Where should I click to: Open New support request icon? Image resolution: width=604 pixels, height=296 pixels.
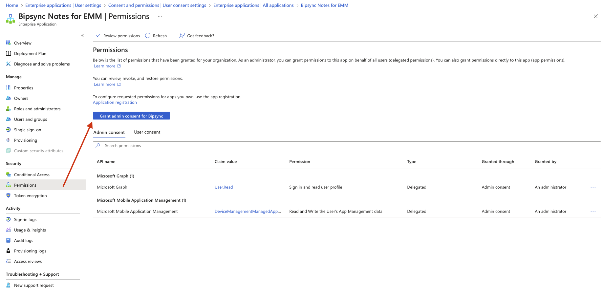point(8,285)
